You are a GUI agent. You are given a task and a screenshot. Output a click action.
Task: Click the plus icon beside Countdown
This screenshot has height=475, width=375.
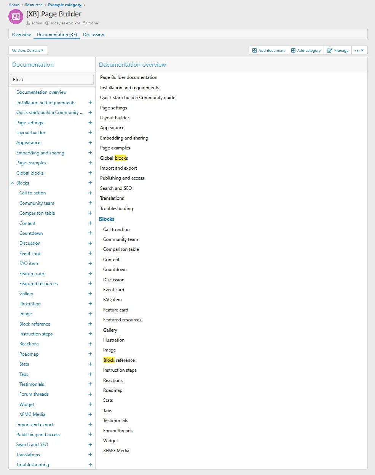point(90,233)
